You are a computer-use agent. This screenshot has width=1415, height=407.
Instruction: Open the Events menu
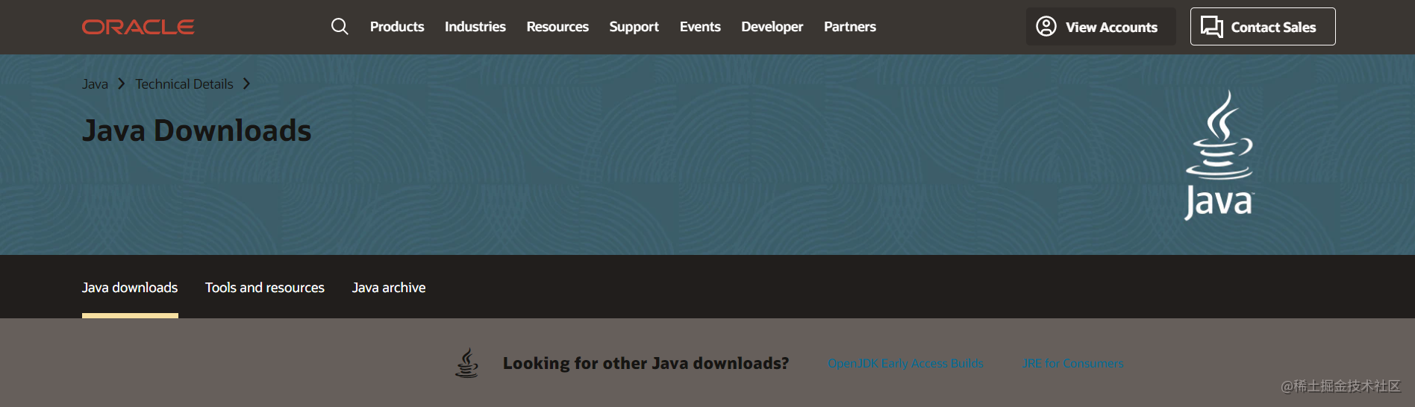(x=700, y=27)
